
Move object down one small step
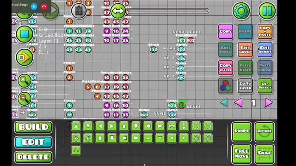click(x=88, y=126)
